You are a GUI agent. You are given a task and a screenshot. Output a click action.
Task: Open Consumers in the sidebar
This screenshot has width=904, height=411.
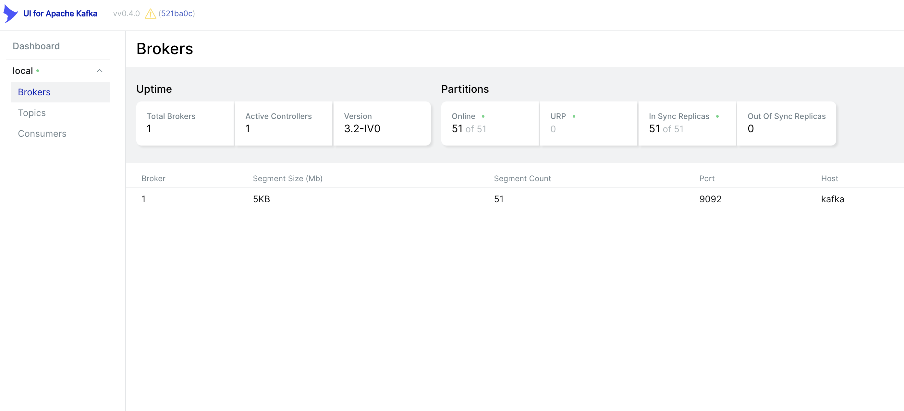pos(42,134)
